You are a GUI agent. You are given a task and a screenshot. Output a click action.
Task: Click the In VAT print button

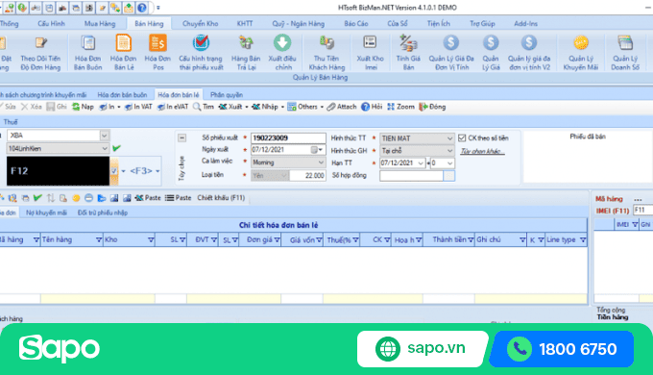[x=138, y=107]
